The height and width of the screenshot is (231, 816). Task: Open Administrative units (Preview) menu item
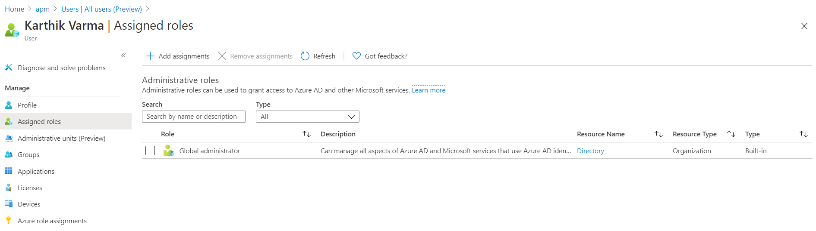tap(61, 138)
